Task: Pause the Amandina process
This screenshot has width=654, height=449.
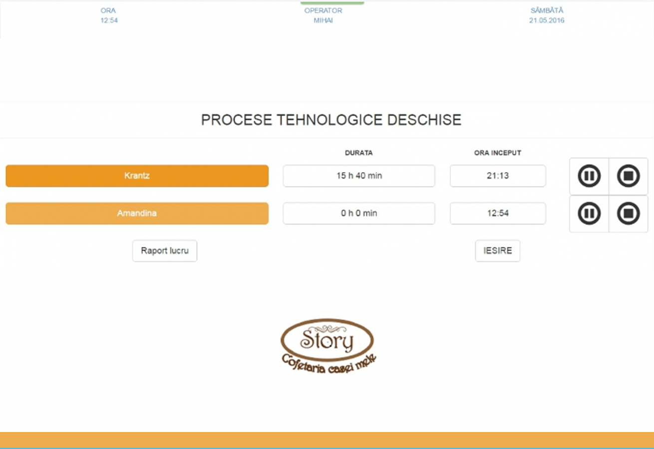Action: (589, 214)
